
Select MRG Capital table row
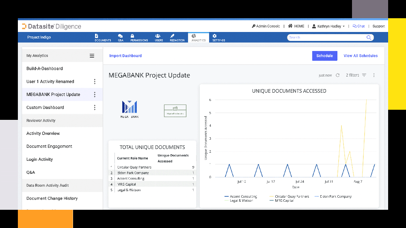click(x=152, y=184)
